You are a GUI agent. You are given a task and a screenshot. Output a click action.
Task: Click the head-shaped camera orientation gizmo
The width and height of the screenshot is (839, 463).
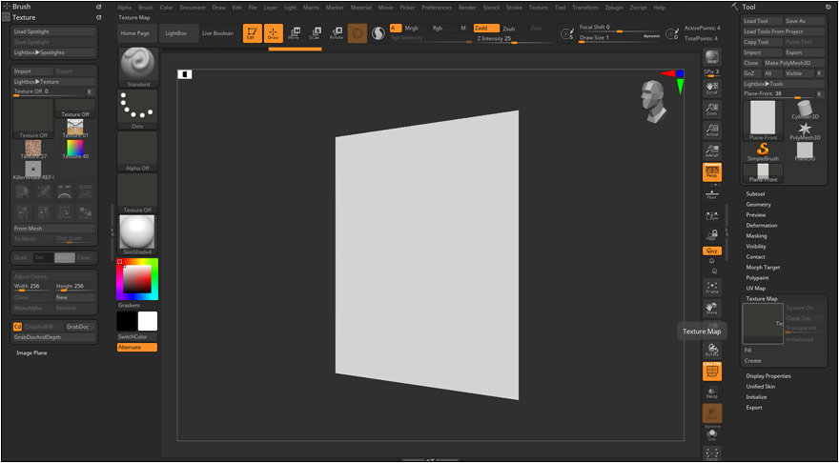655,102
